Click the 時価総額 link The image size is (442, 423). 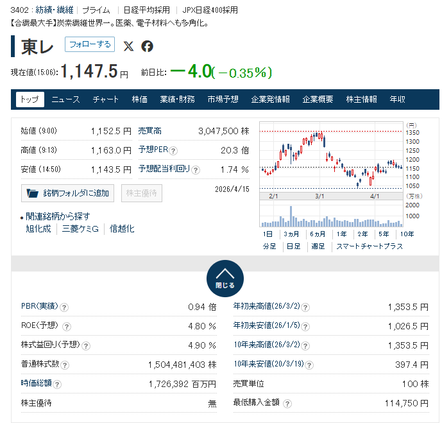37,383
